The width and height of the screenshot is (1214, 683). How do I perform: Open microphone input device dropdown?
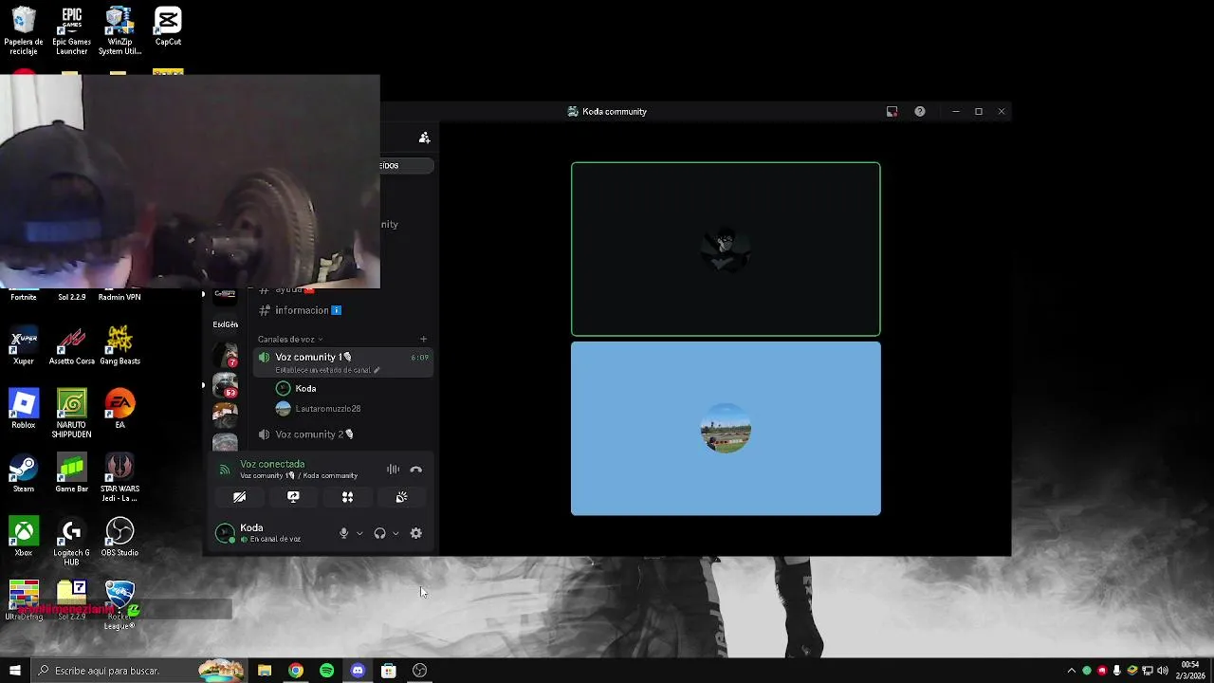359,533
